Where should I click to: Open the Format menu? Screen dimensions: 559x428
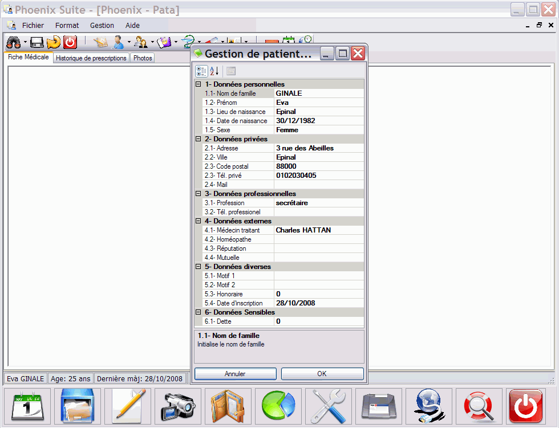(x=67, y=25)
